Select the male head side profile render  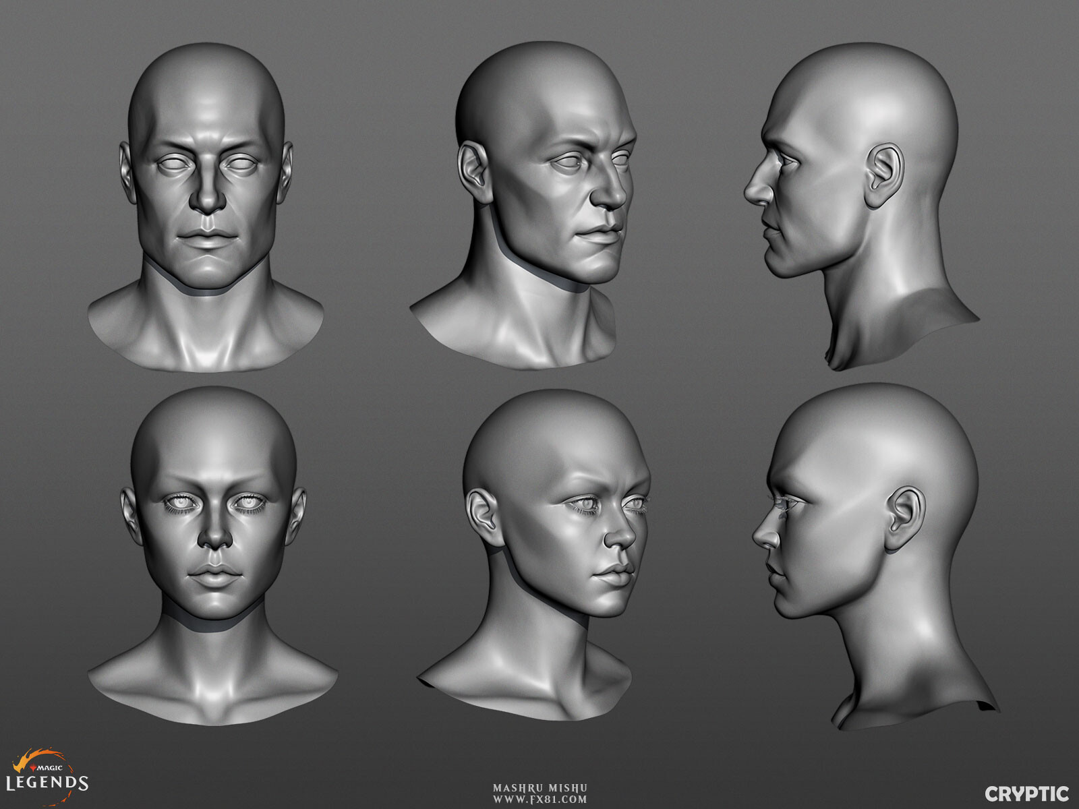(x=861, y=206)
